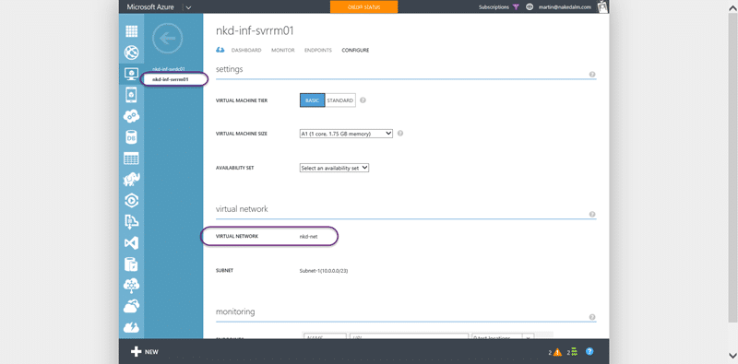Click the help question mark icon

(589, 351)
